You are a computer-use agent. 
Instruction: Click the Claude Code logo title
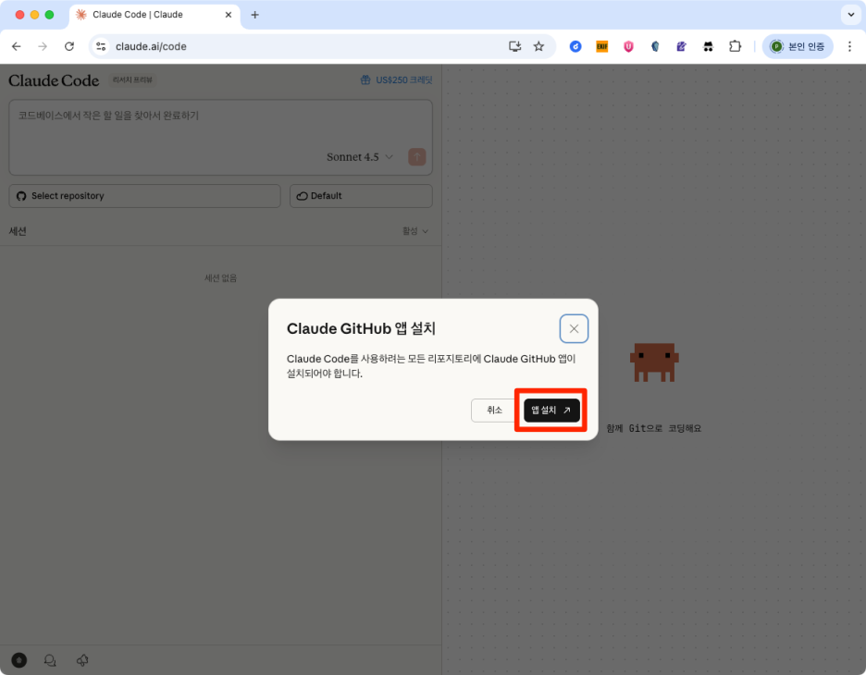[x=54, y=80]
